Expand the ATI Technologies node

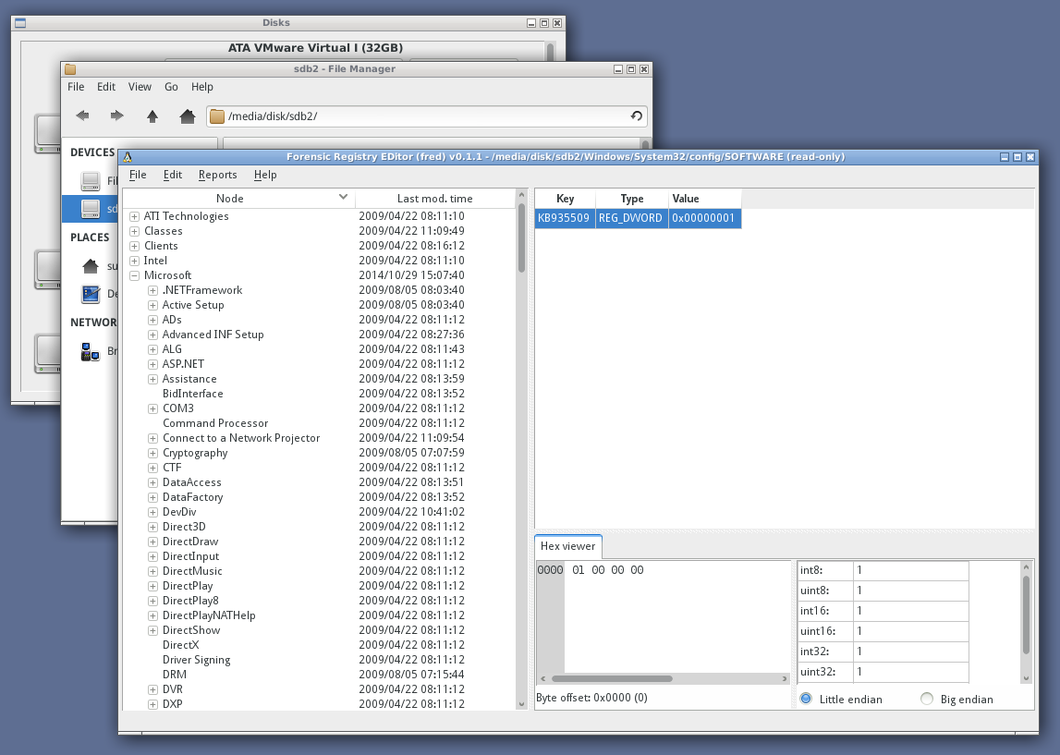(x=135, y=216)
